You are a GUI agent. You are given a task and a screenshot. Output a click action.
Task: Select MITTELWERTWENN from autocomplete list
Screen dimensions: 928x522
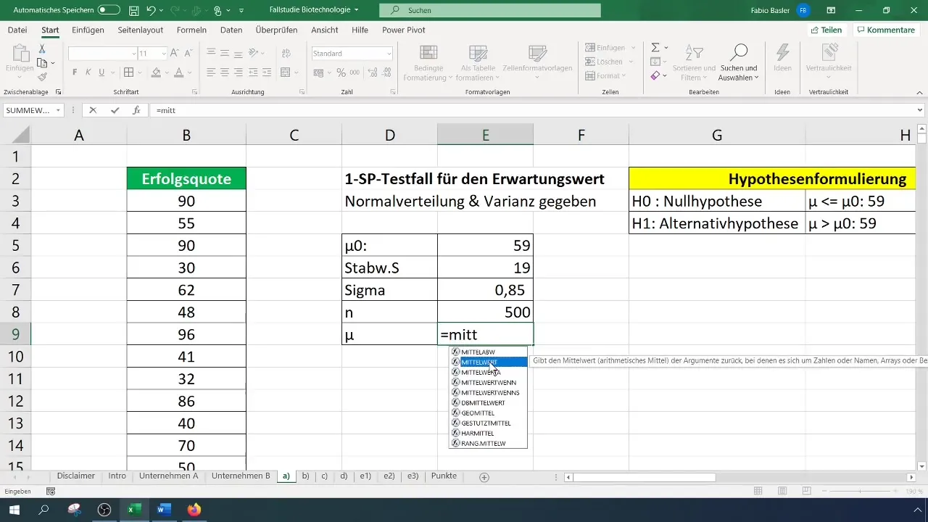(x=488, y=382)
